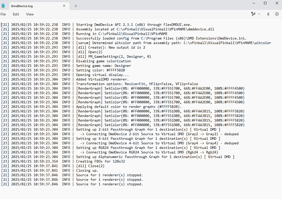The height and width of the screenshot is (199, 282).
Task: Maximize the Notepad window
Action: pos(265,3)
